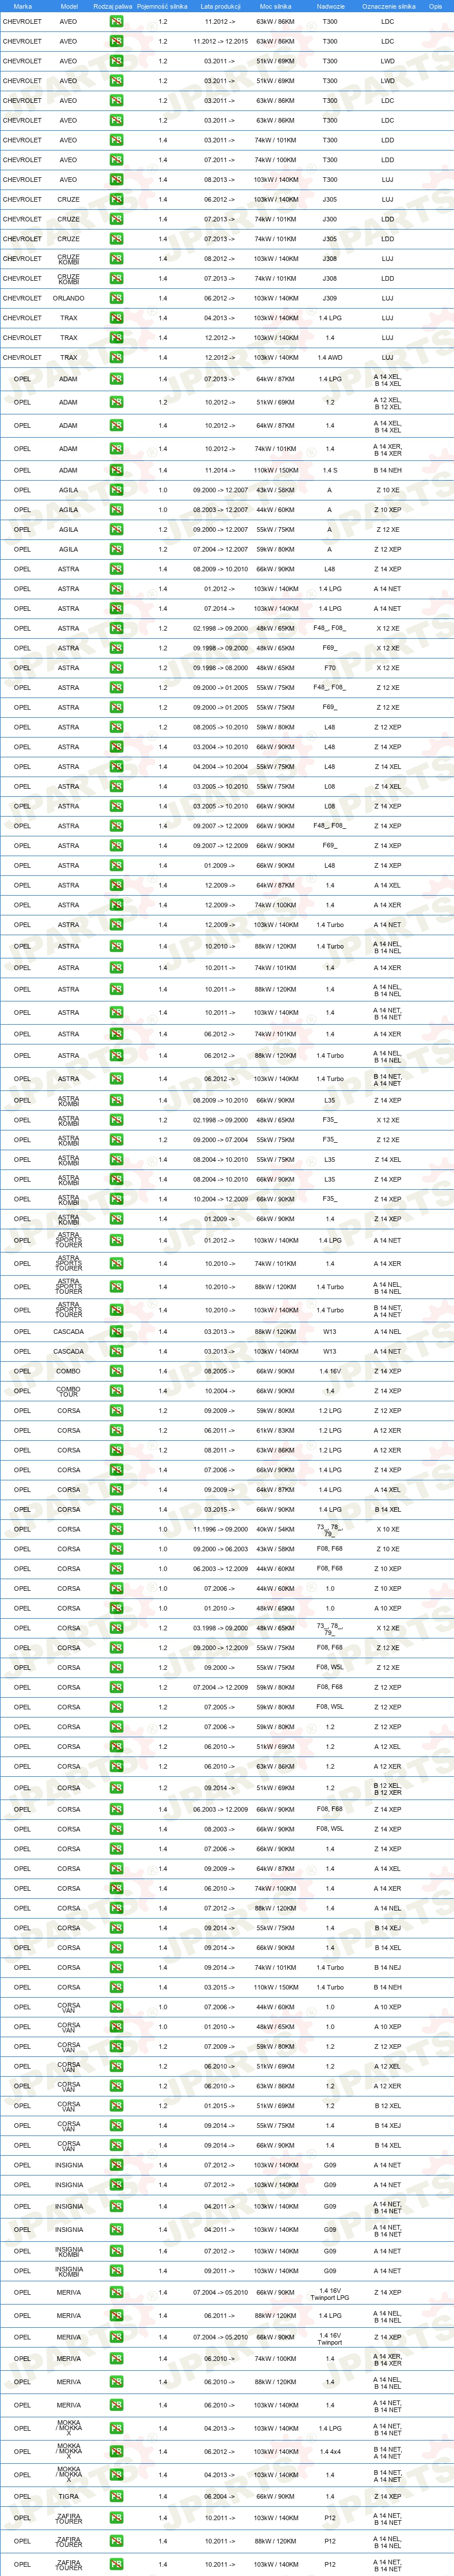Select the '61kW / 83KM' power cell
454x2576 pixels.
(x=275, y=1430)
